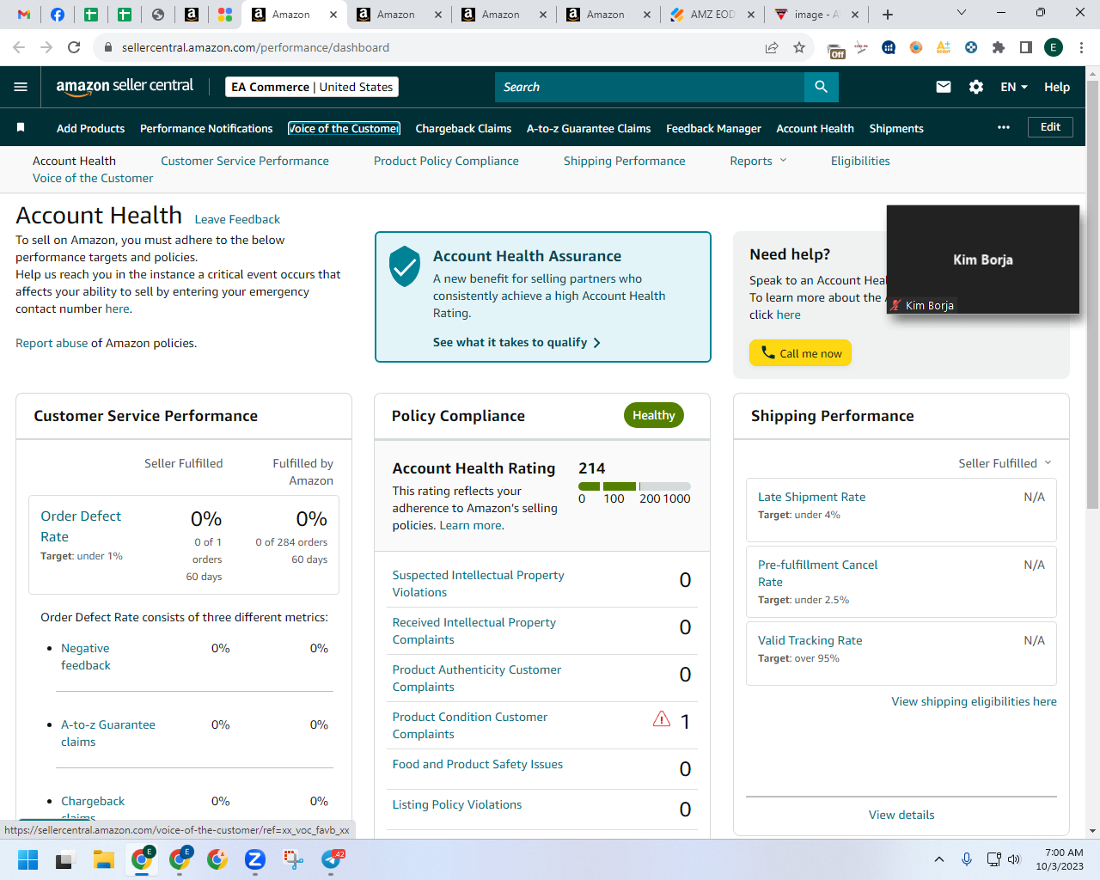The height and width of the screenshot is (880, 1100).
Task: Click the Edit favorites button
Action: [x=1050, y=127]
